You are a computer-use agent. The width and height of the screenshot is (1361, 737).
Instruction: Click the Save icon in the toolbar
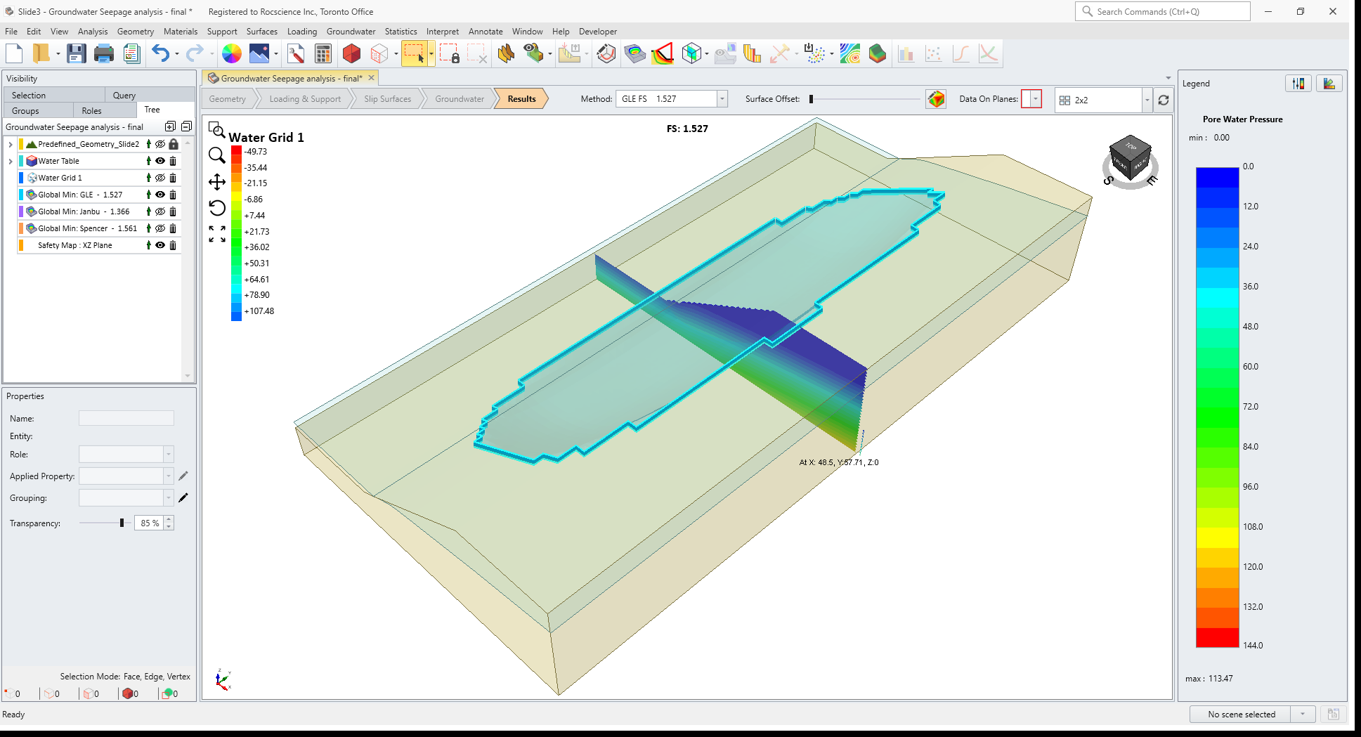pos(76,53)
